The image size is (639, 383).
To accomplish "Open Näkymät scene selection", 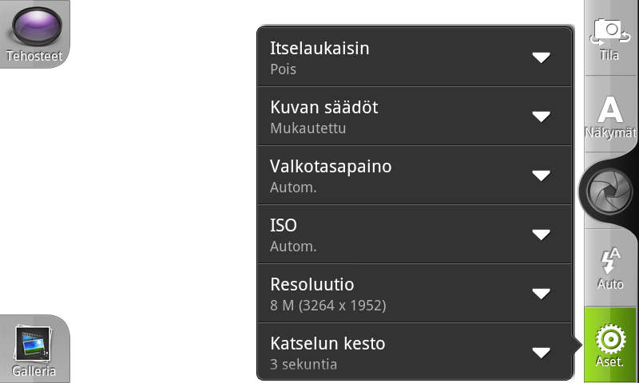I will (610, 116).
